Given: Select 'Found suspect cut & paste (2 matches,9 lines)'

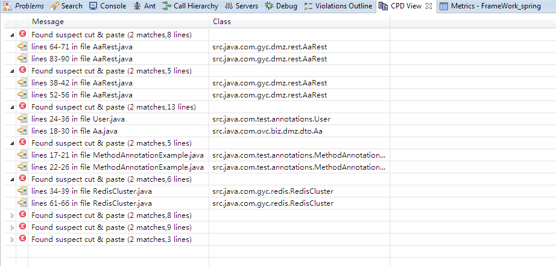Looking at the screenshot, I should click(112, 227).
